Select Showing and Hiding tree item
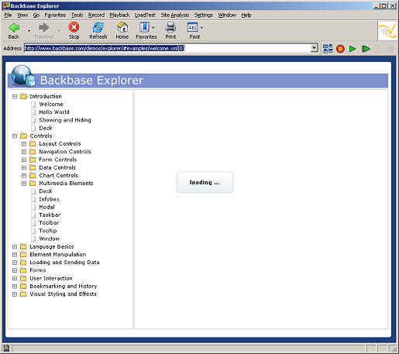 [65, 120]
